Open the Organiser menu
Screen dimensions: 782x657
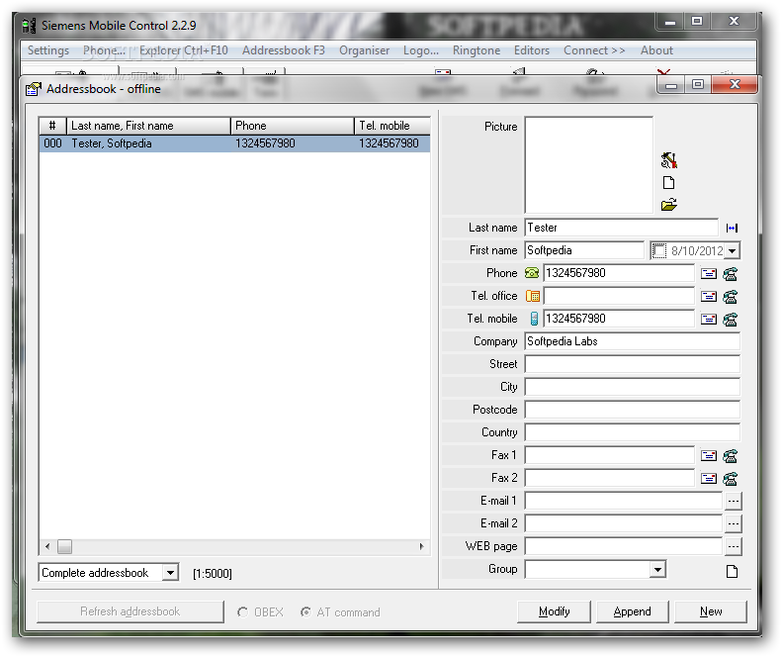pyautogui.click(x=364, y=50)
